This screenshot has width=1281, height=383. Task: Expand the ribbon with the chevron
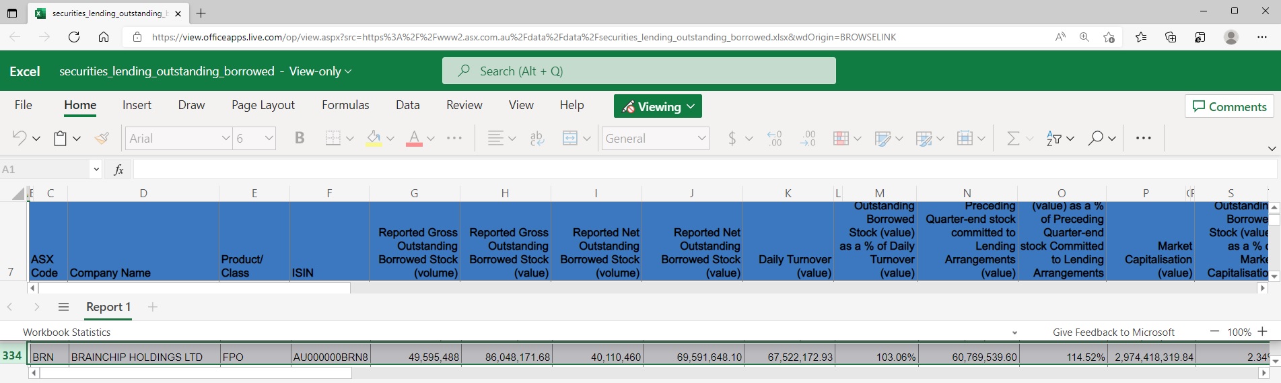(1272, 148)
